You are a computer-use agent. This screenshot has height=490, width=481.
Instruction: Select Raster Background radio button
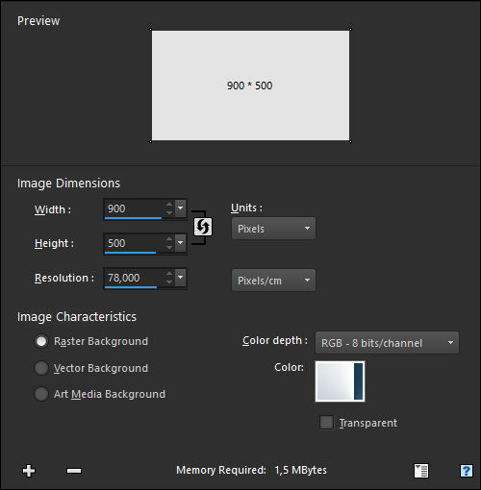tap(41, 341)
